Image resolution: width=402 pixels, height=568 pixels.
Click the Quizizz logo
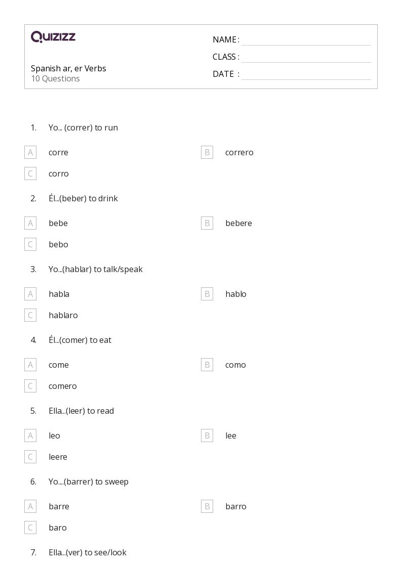pos(53,36)
